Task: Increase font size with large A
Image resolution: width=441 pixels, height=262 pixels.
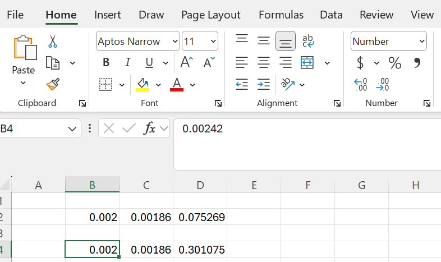Action: 186,62
